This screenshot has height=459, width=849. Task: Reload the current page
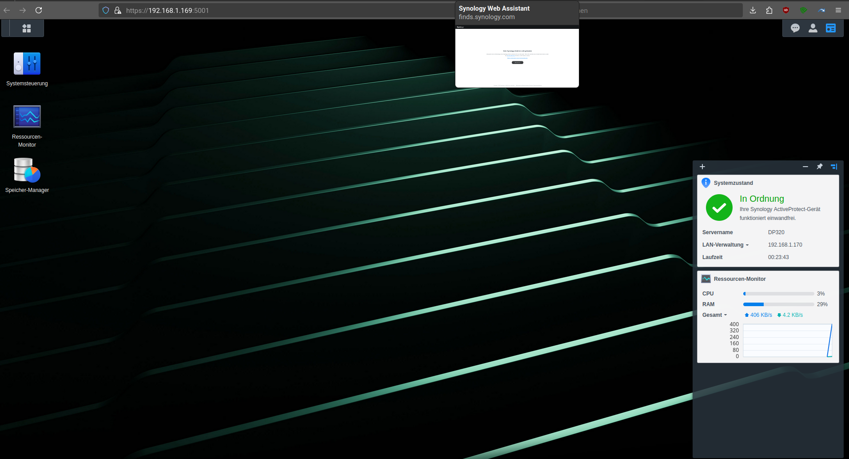click(39, 10)
